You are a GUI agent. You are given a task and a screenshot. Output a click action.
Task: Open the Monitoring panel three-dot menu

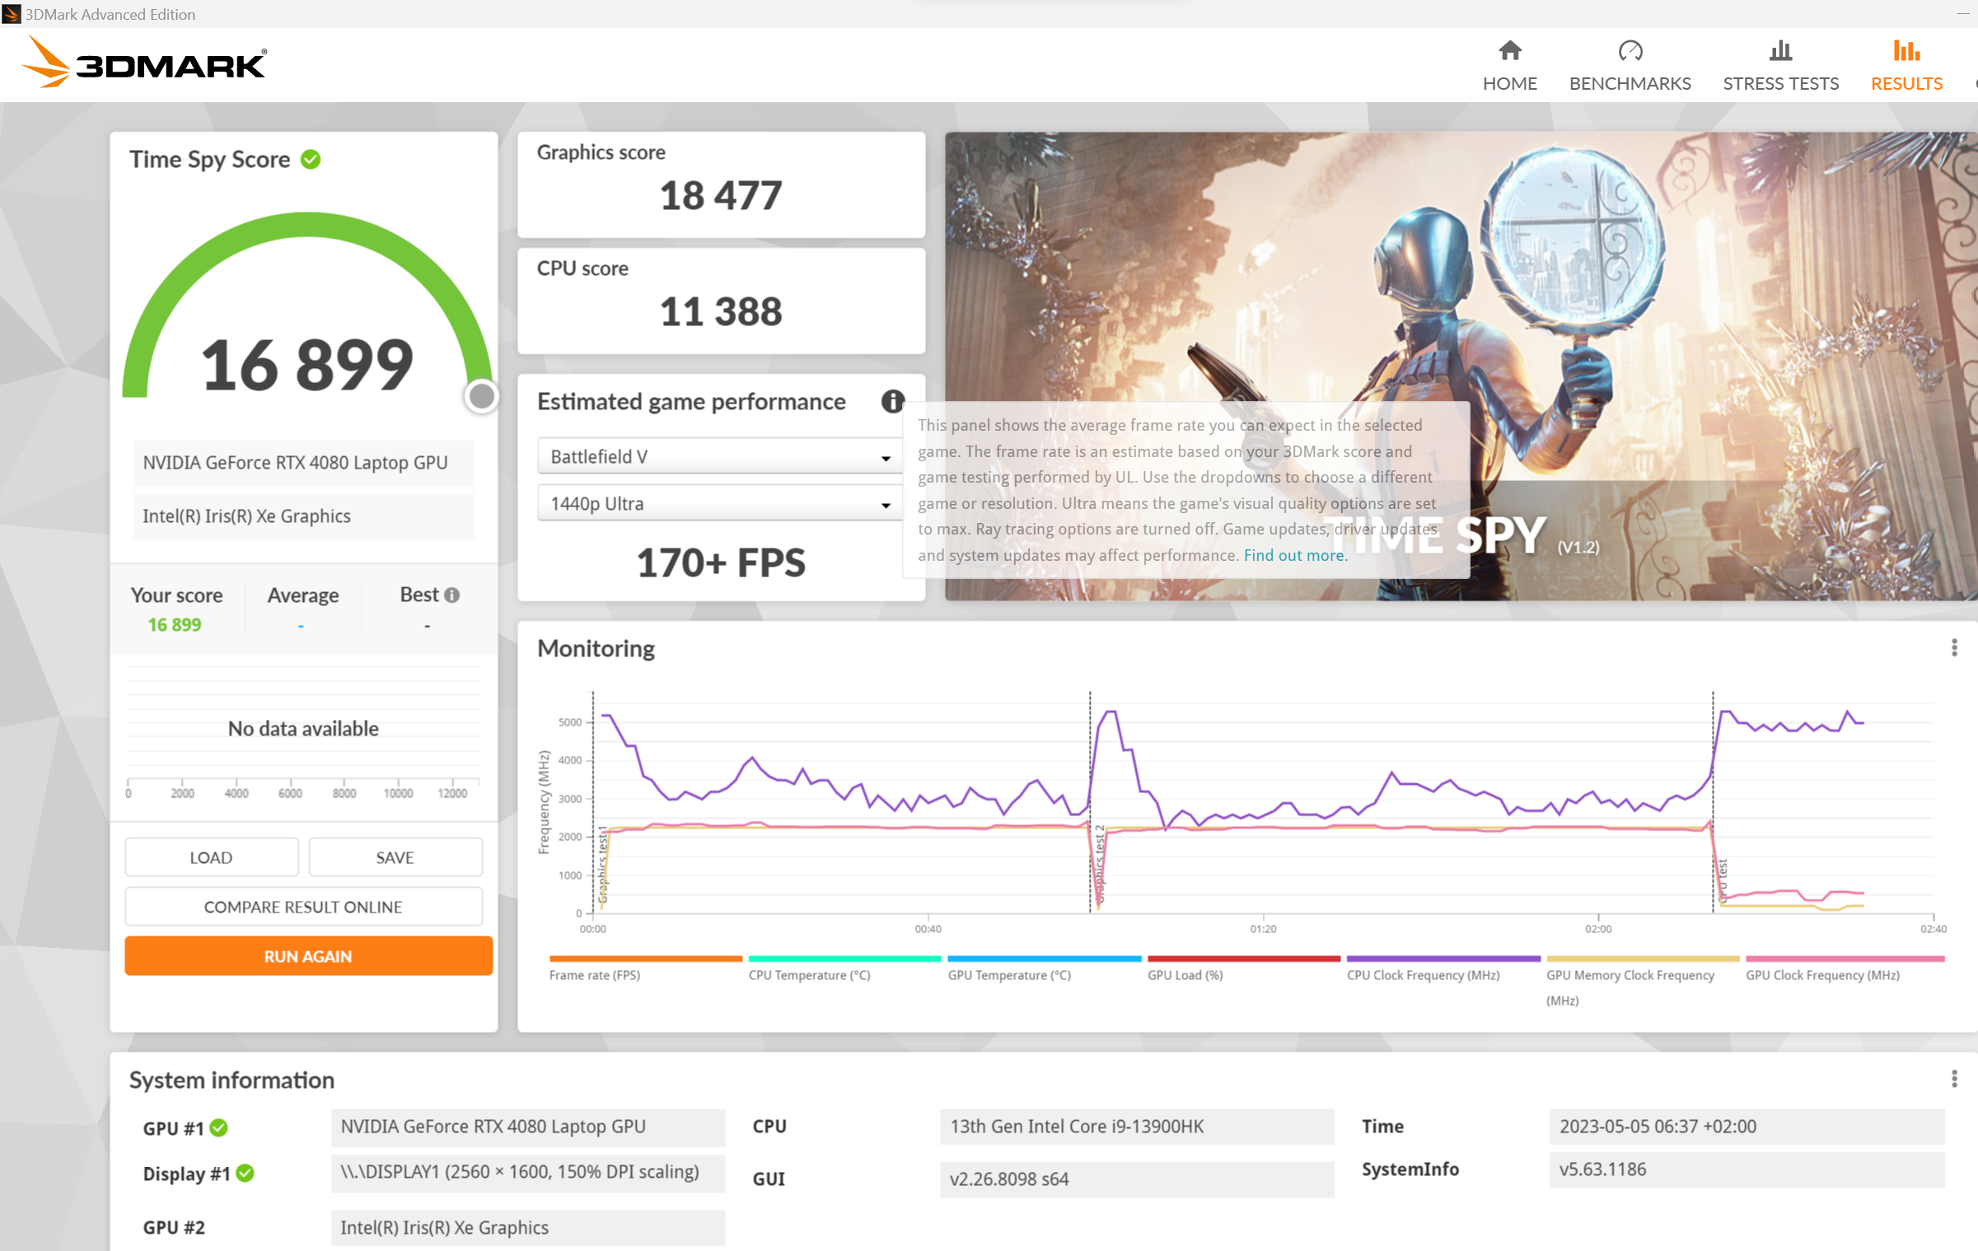coord(1954,648)
